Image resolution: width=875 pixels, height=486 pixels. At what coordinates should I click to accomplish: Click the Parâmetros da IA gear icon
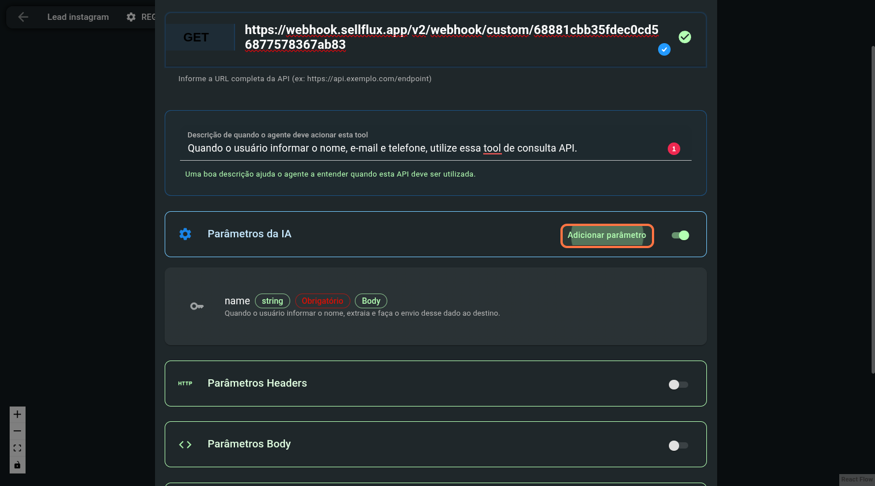pos(185,234)
